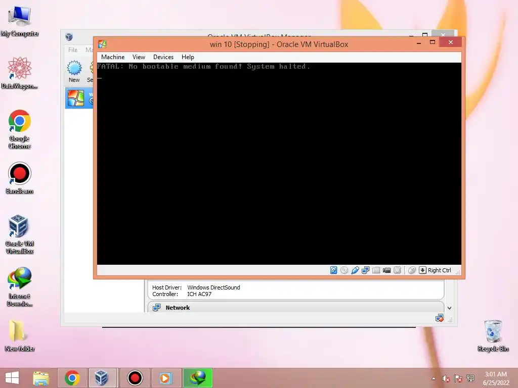Screen dimensions: 518x388
Task: Click the Network section header icon
Action: point(157,308)
